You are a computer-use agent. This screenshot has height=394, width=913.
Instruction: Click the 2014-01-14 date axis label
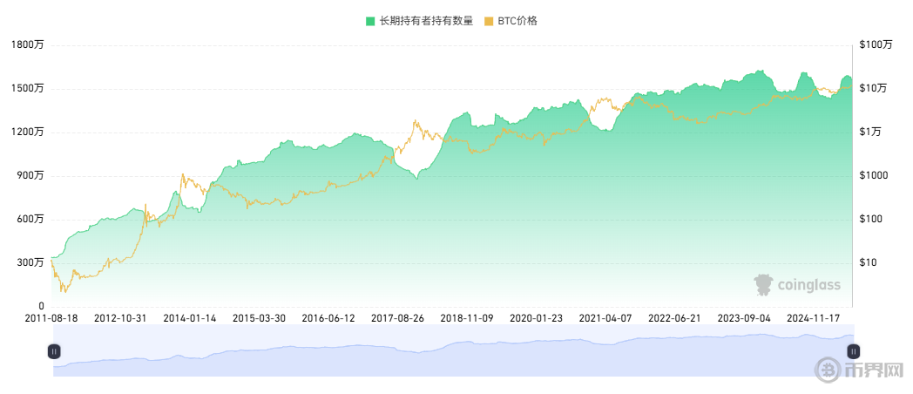(x=190, y=319)
